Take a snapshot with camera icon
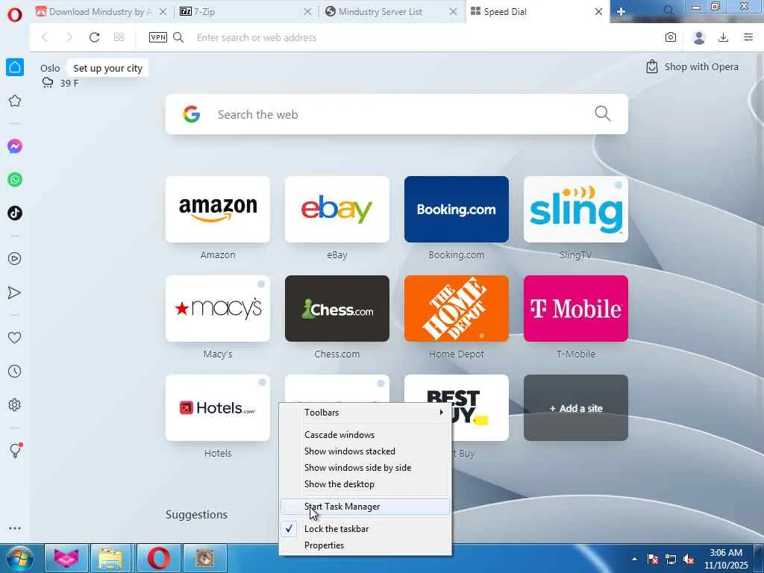764x573 pixels. click(x=671, y=37)
